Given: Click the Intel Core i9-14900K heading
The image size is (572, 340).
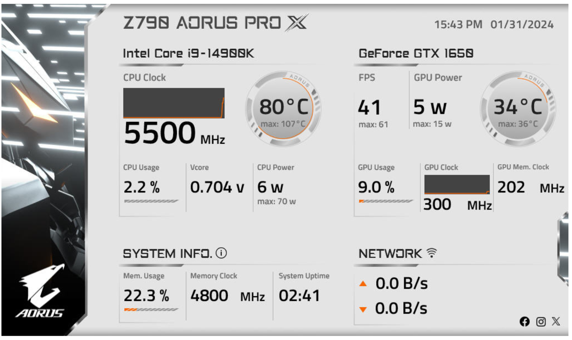Looking at the screenshot, I should (188, 53).
